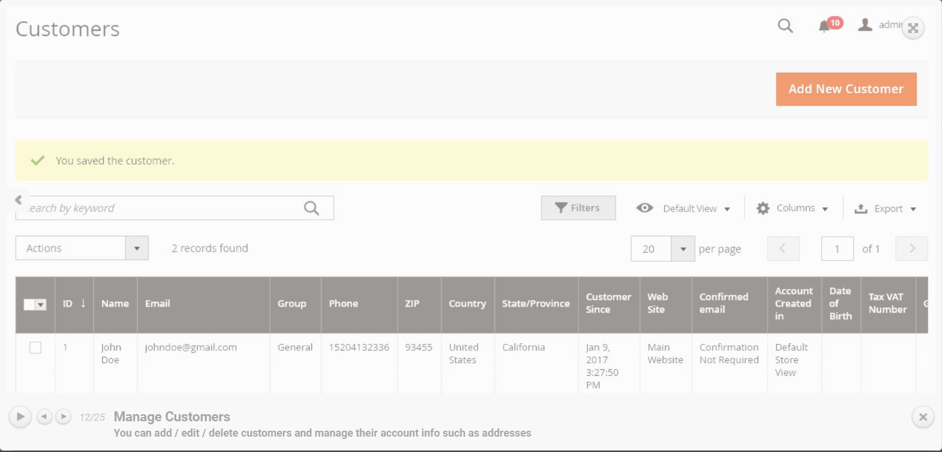Close the tour bar with X icon
This screenshot has width=942, height=452.
pyautogui.click(x=922, y=417)
